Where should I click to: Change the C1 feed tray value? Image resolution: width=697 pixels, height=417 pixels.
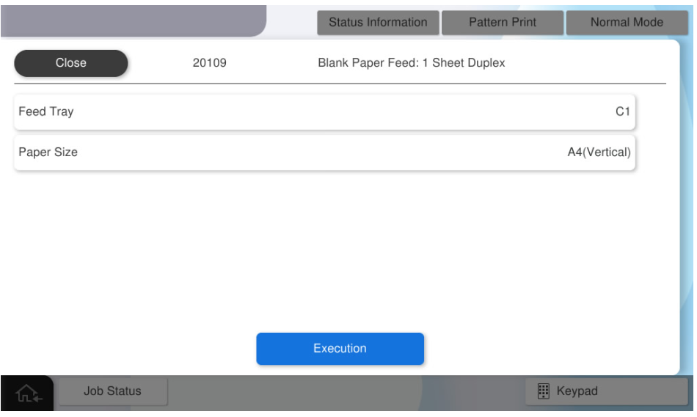pos(622,112)
